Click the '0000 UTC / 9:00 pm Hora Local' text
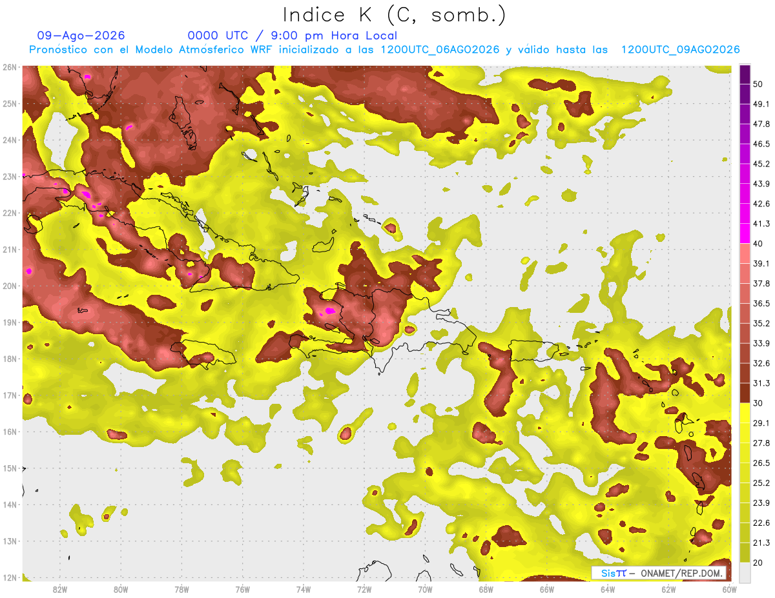 click(x=293, y=35)
